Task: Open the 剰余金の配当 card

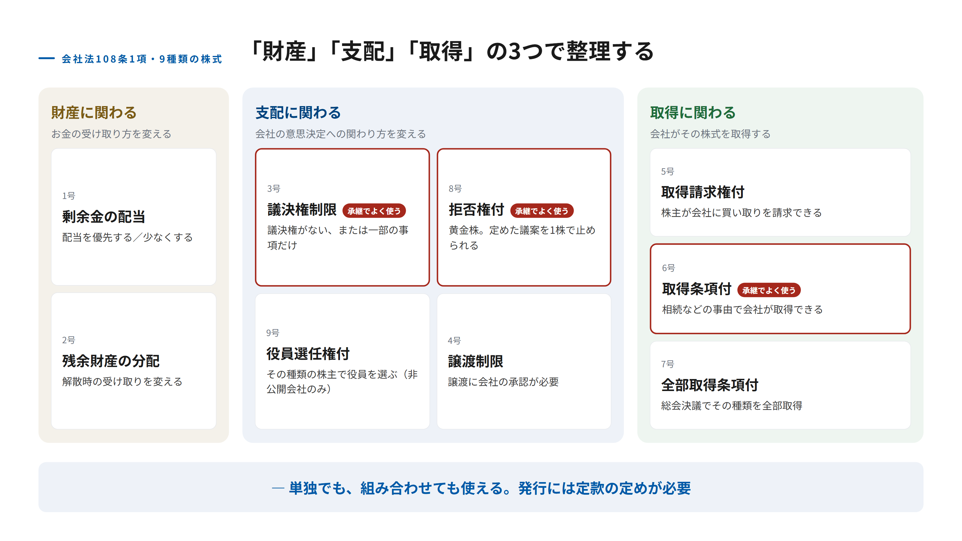Action: pos(134,217)
